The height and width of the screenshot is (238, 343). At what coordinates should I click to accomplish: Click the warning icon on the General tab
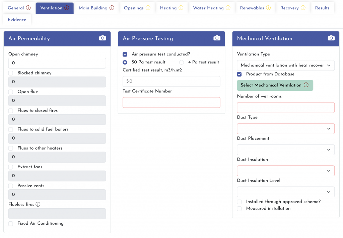click(x=28, y=8)
